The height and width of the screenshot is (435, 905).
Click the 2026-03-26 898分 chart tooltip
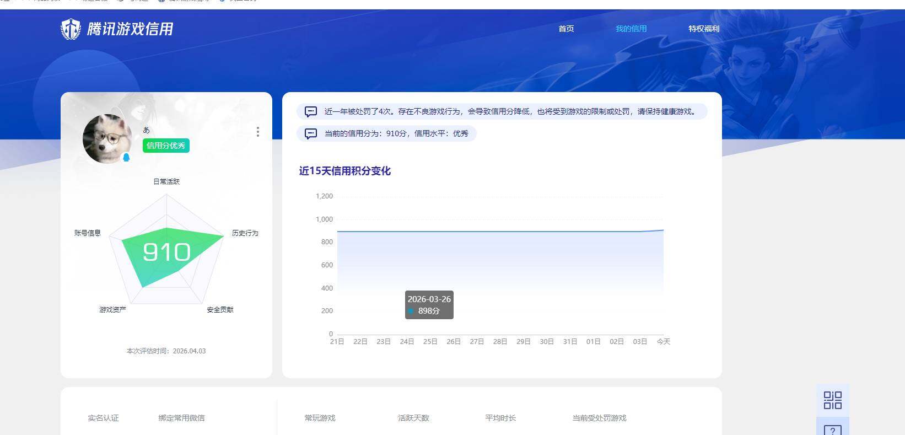(429, 305)
